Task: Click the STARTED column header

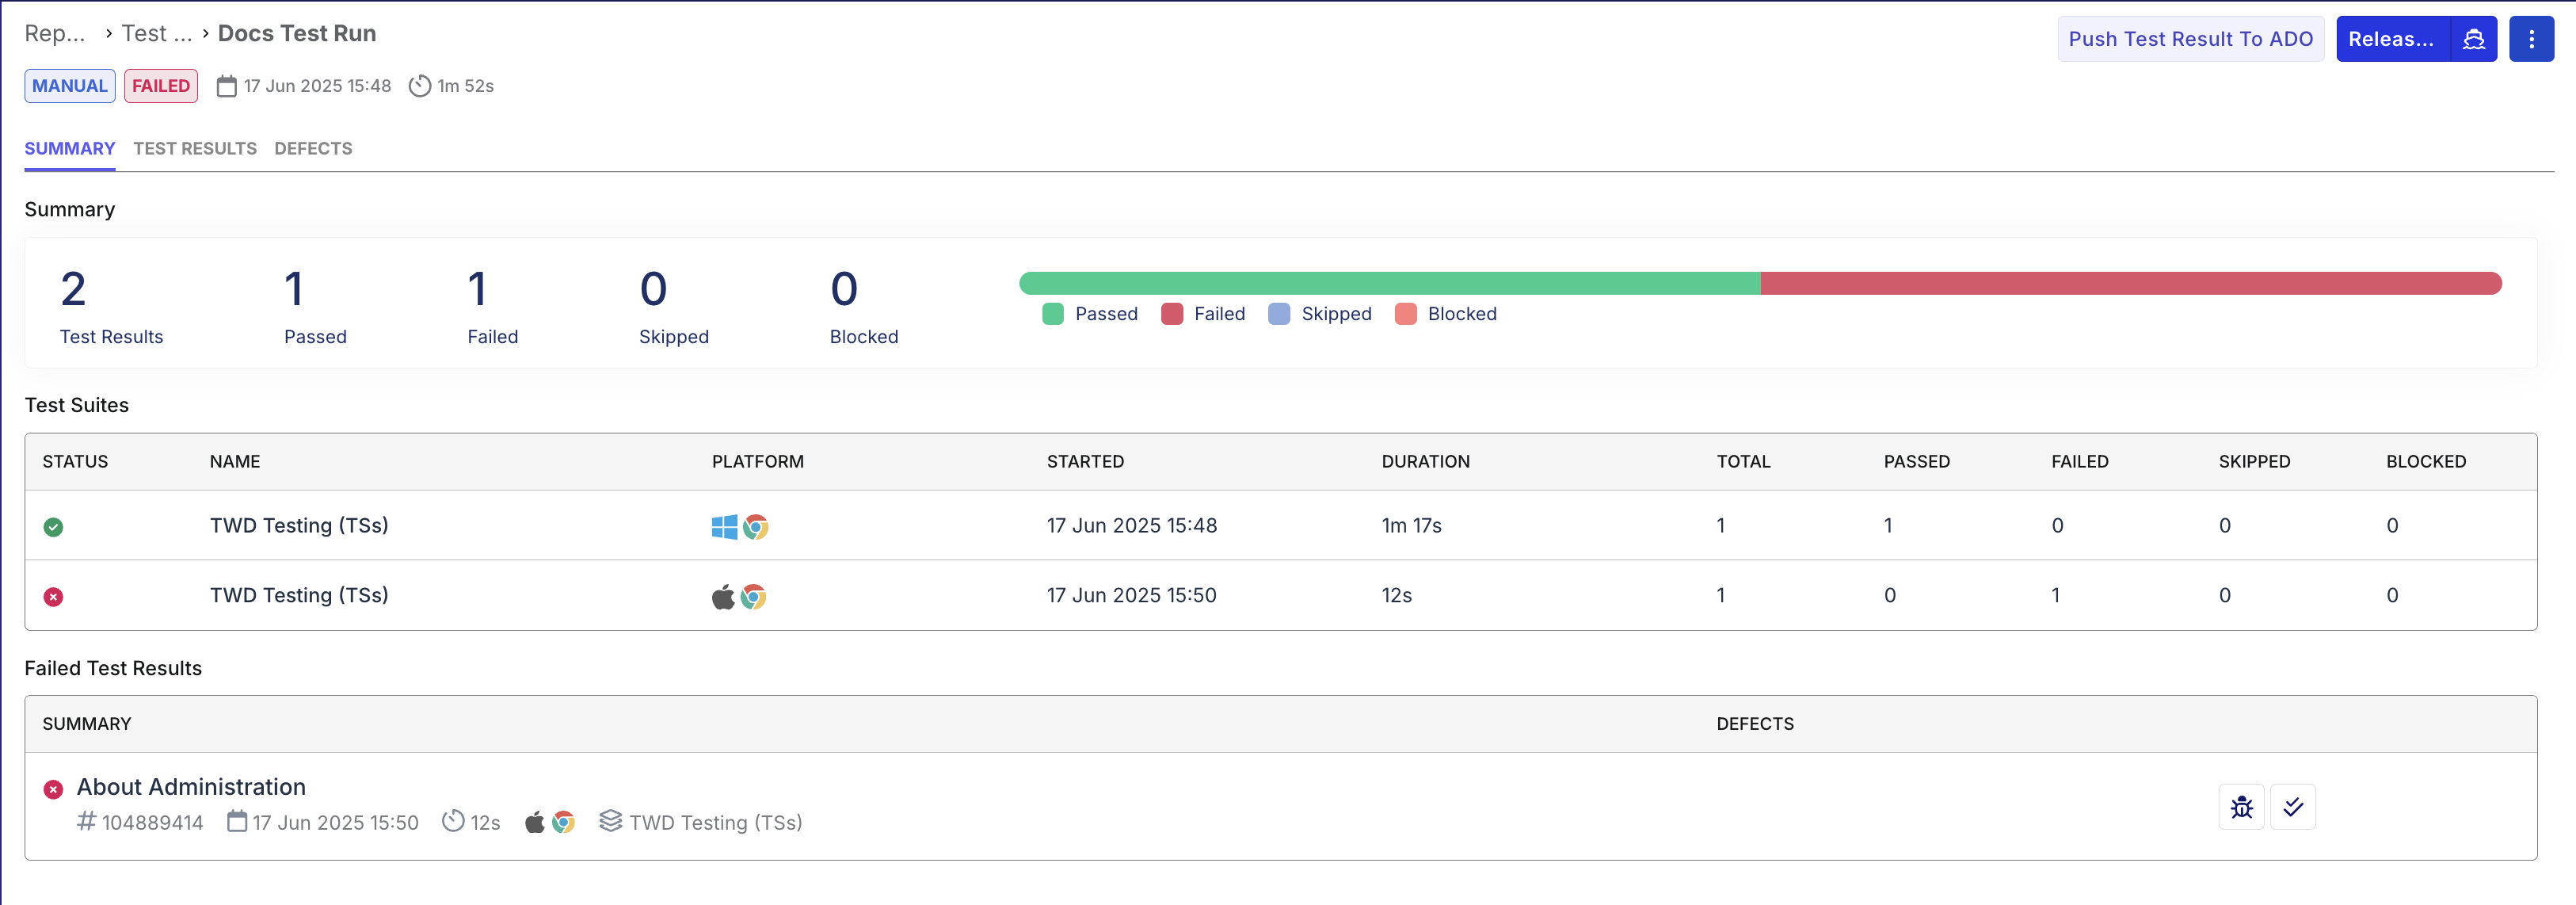Action: click(x=1085, y=462)
